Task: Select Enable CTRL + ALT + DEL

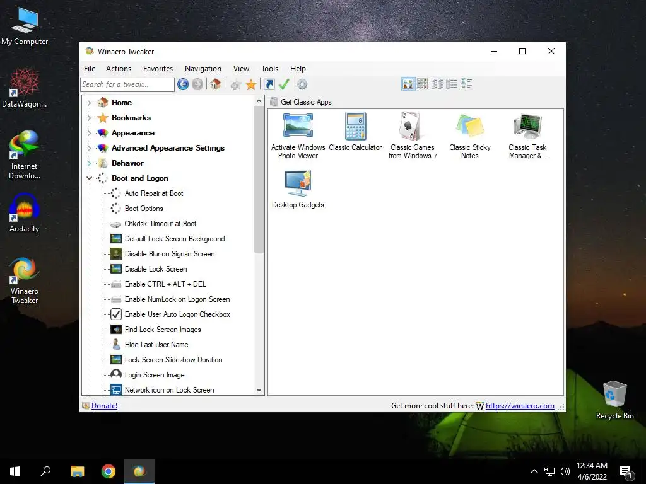Action: (x=165, y=284)
